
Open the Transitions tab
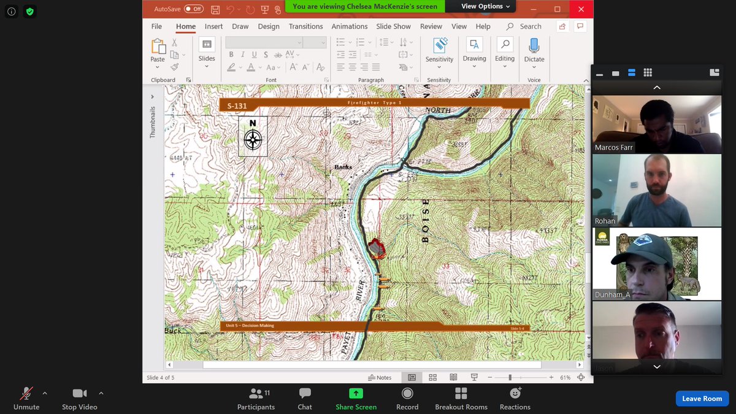pos(305,26)
